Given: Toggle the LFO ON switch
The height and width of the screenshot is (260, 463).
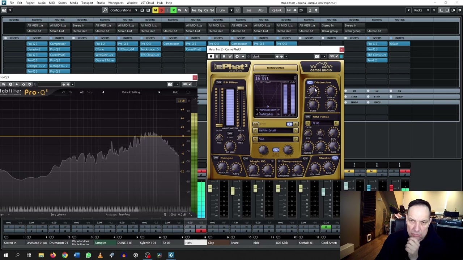Looking at the screenshot, I should [256, 124].
